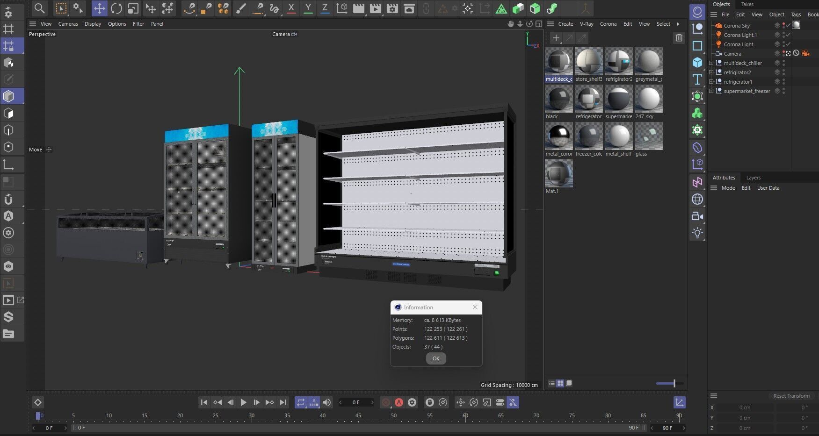Open the floor/sky globe icon
The height and width of the screenshot is (436, 819).
697,199
